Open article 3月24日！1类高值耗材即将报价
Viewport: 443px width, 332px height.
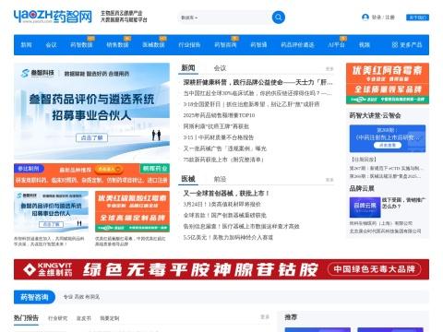pyautogui.click(x=222, y=204)
